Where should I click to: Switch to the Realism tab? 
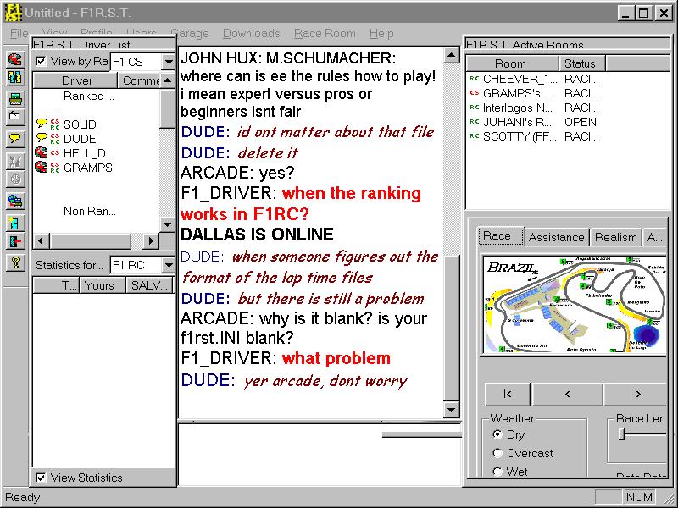[616, 237]
